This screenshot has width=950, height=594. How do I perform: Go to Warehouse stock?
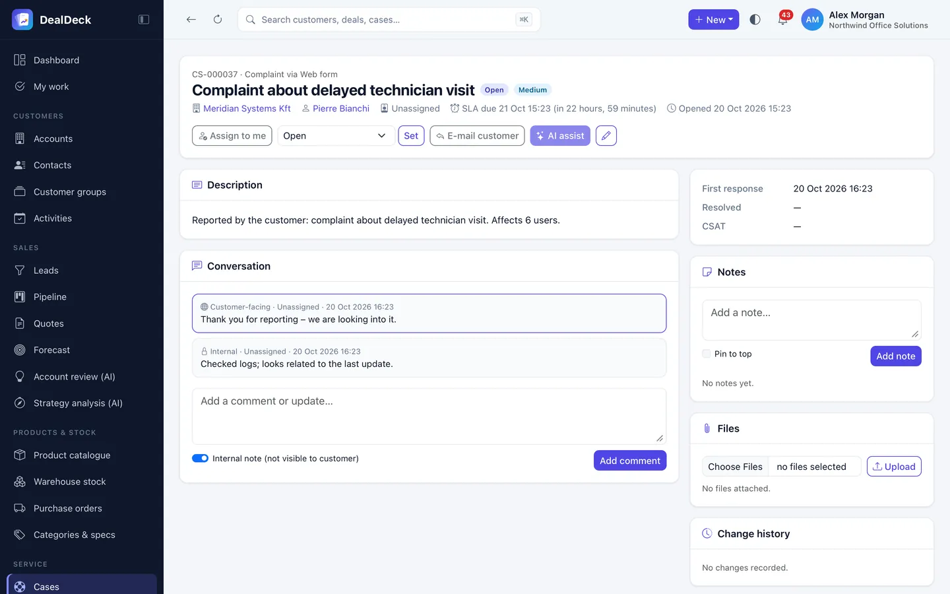coord(82,482)
